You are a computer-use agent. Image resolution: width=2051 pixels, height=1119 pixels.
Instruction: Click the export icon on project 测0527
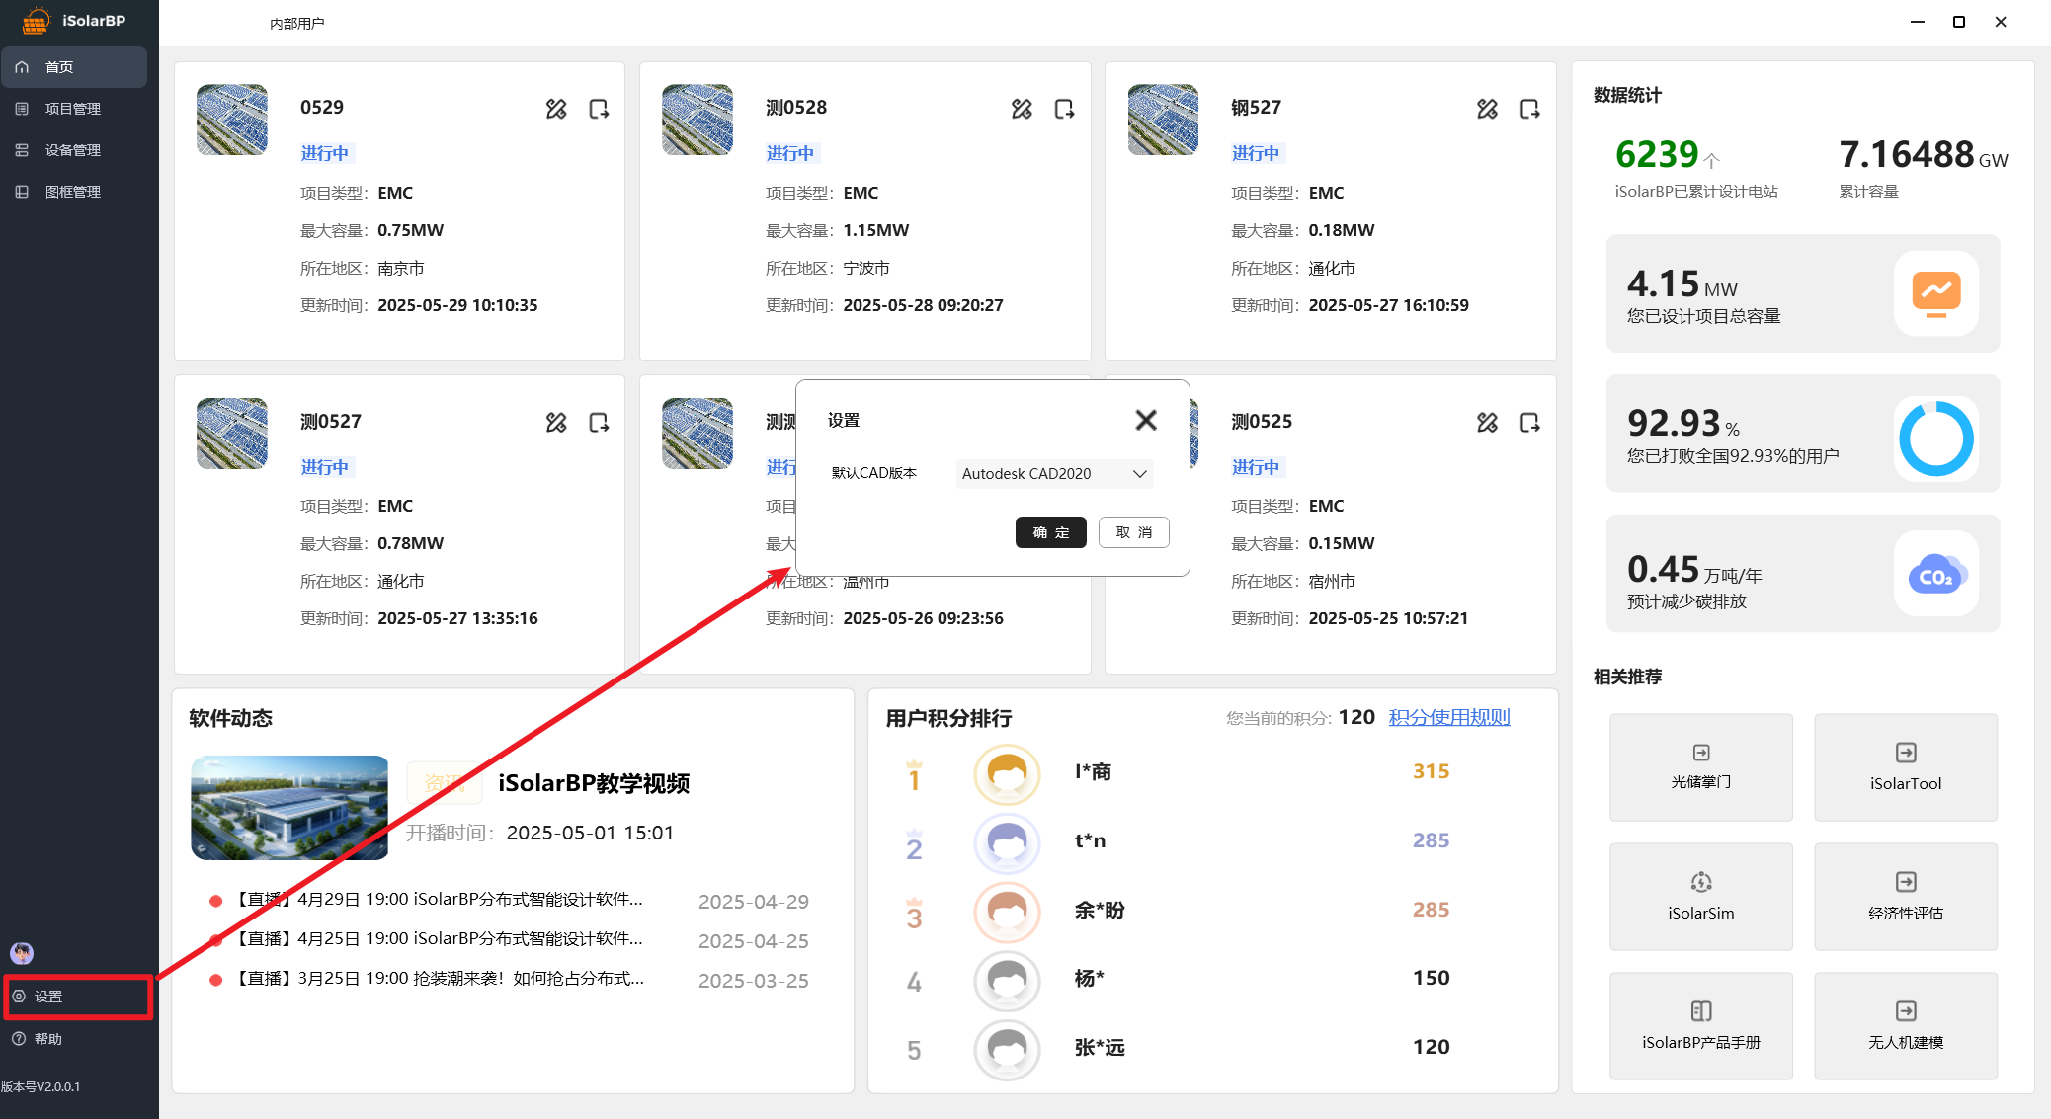pos(599,423)
